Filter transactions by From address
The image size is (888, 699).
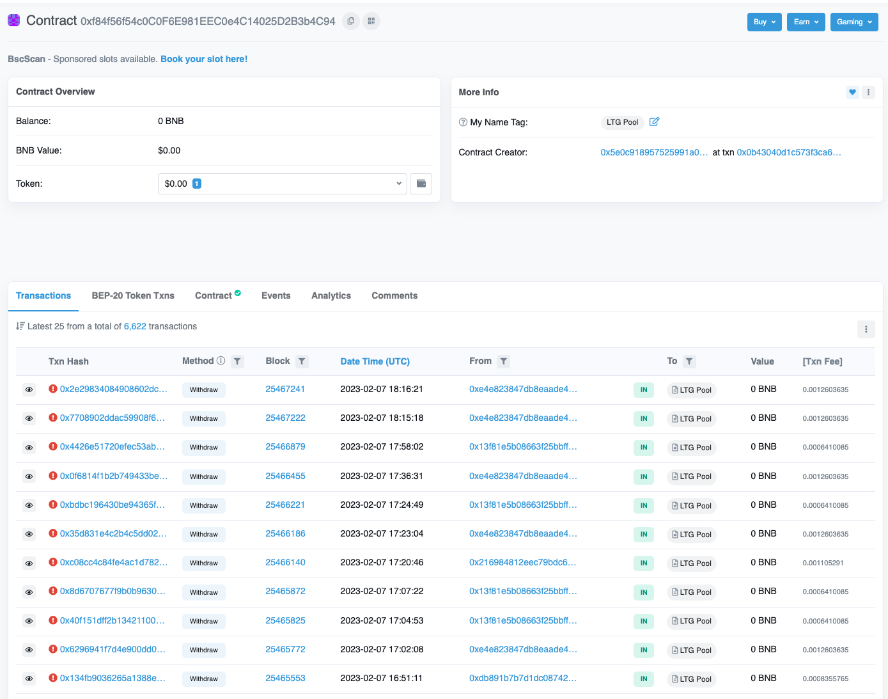[x=504, y=361]
